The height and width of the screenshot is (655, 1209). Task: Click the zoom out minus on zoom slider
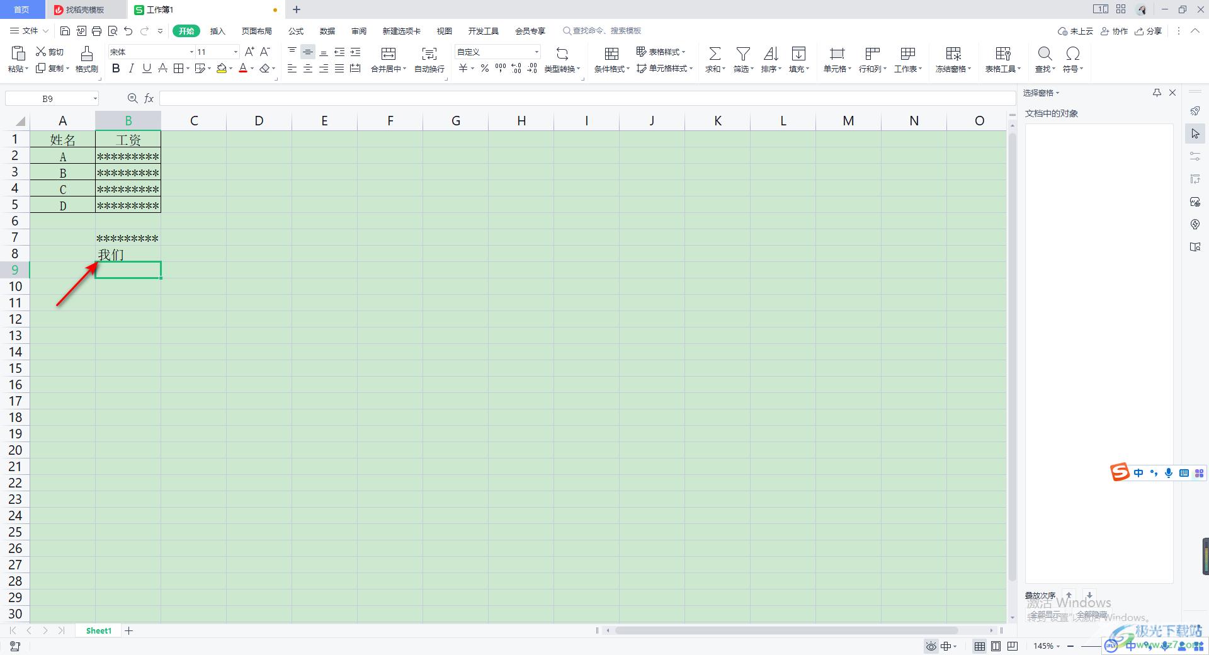pyautogui.click(x=1070, y=646)
